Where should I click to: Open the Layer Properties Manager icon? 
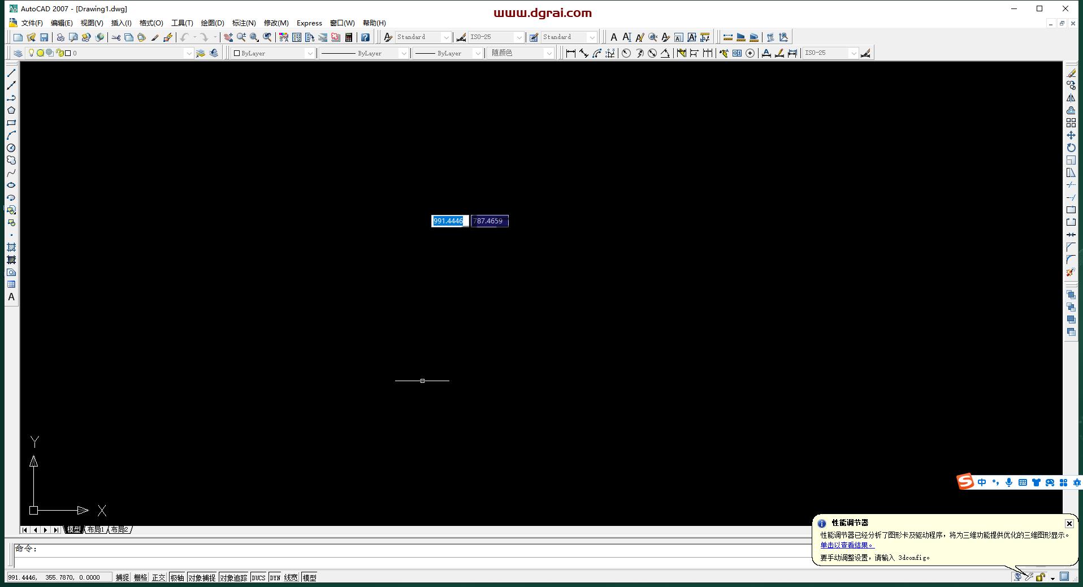pos(18,53)
